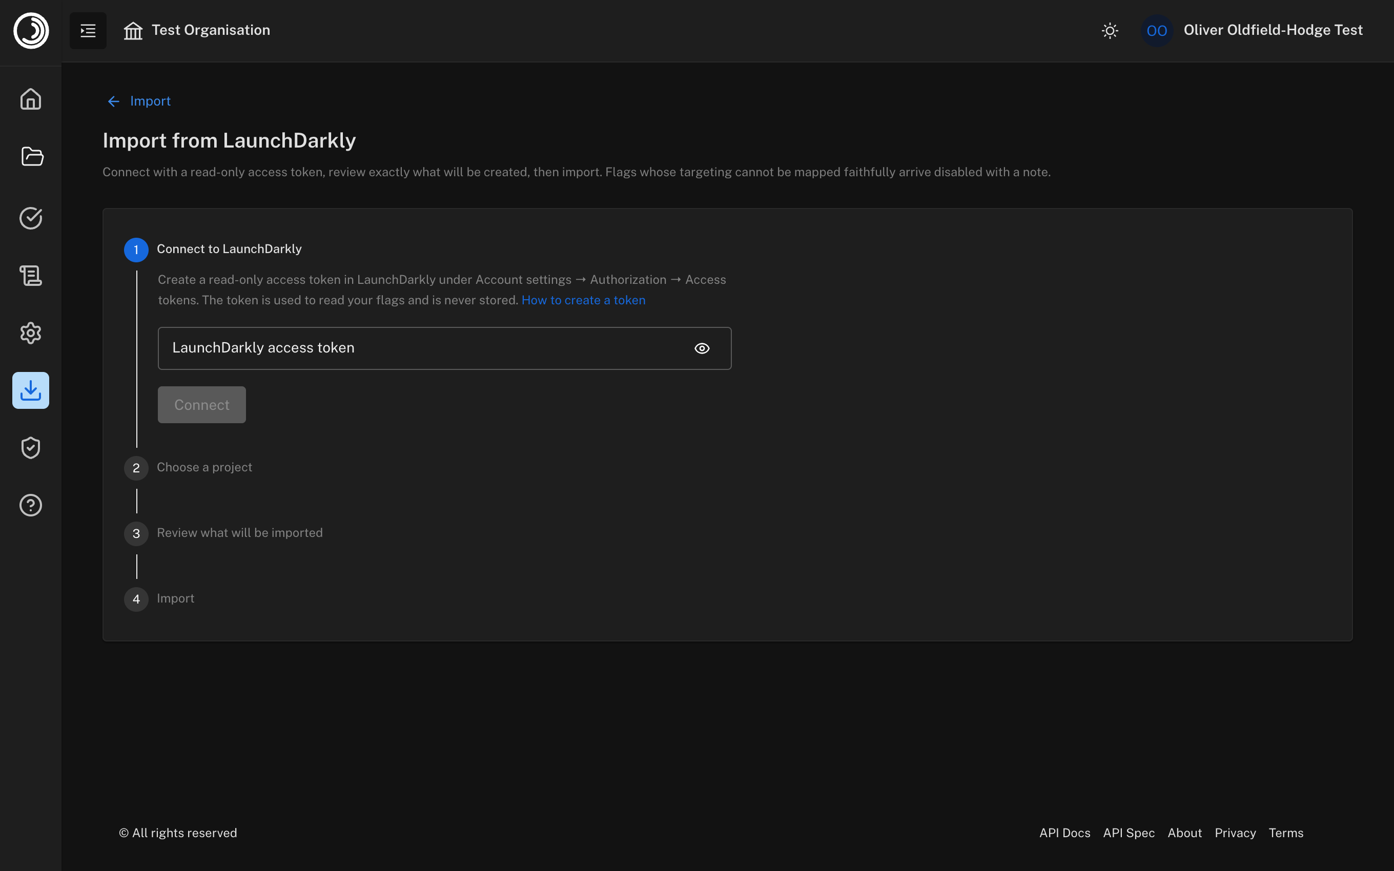Go back via the Import link
The image size is (1394, 871).
[150, 101]
